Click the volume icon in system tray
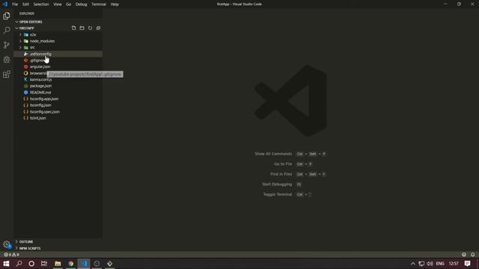Screen dimensions: 479x269 pos(430,264)
